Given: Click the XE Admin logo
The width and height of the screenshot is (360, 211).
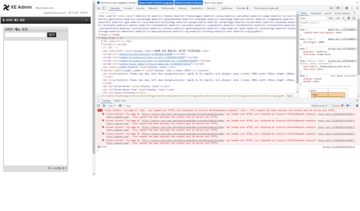Looking at the screenshot, I should point(17,8).
